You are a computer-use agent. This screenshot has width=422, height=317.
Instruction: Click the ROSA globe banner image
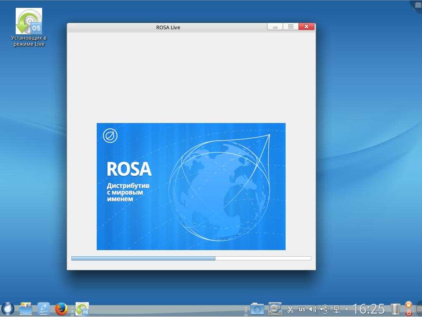[191, 186]
